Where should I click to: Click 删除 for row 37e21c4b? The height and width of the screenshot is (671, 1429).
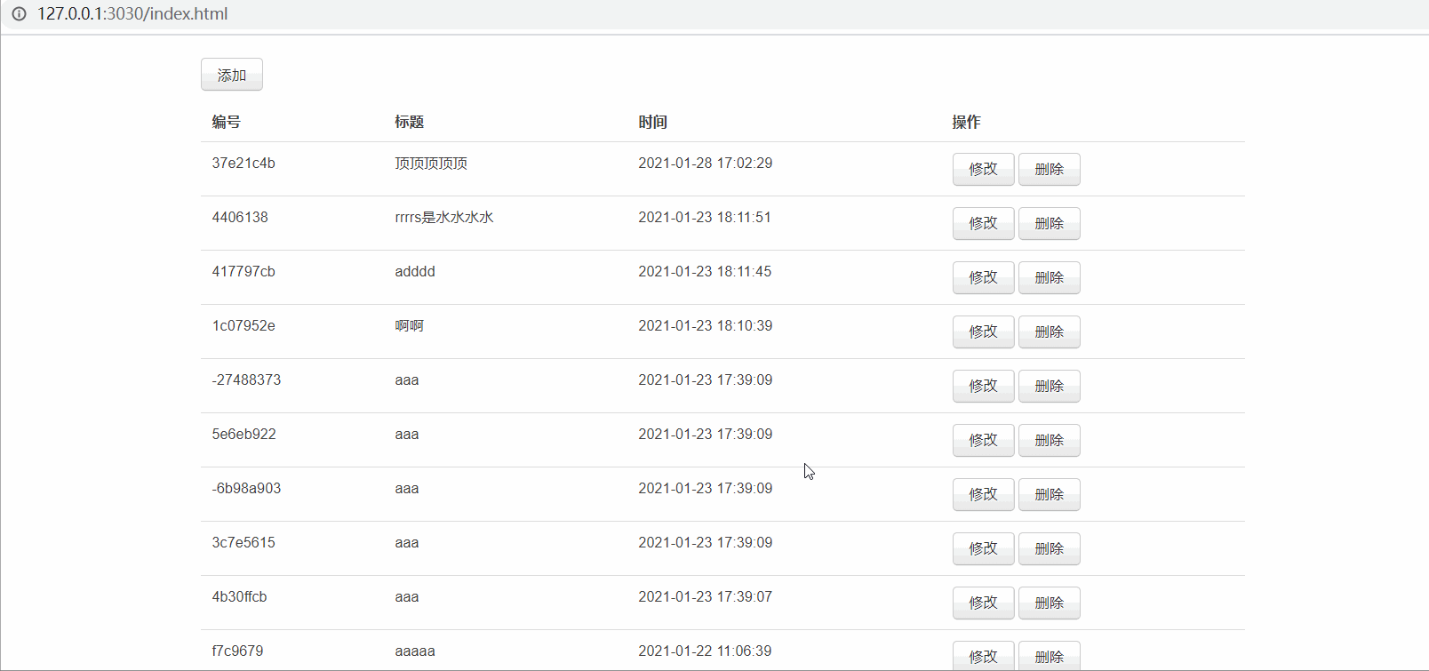[x=1050, y=169]
